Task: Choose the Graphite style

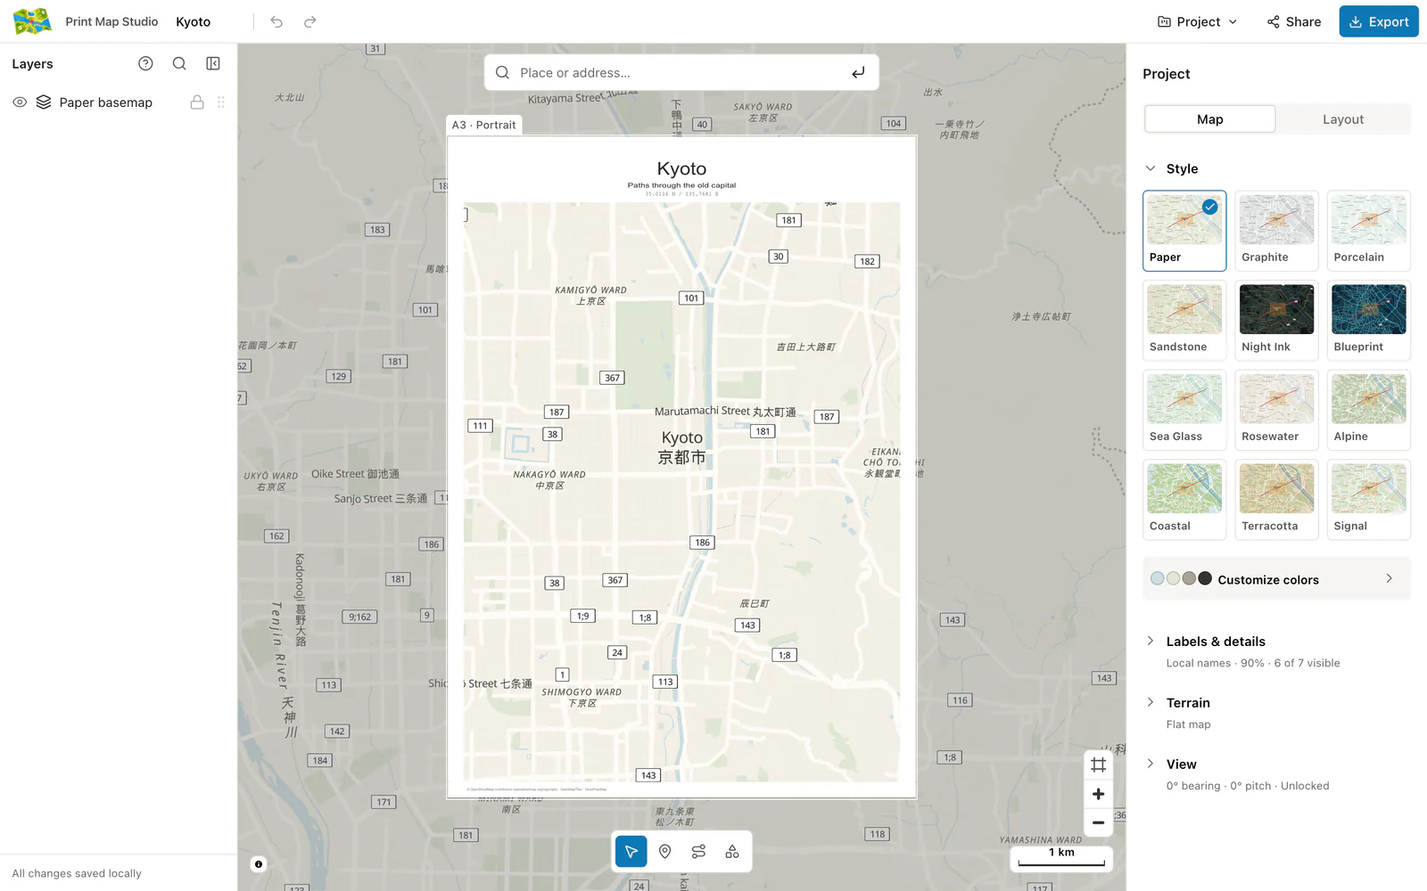Action: tap(1276, 231)
